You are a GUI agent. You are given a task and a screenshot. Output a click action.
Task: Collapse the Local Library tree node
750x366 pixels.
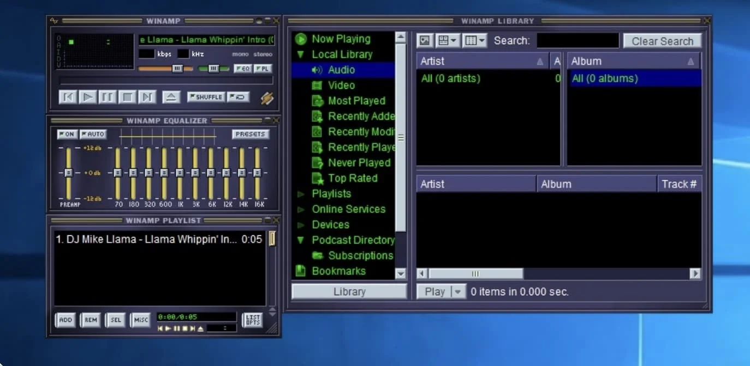[301, 54]
